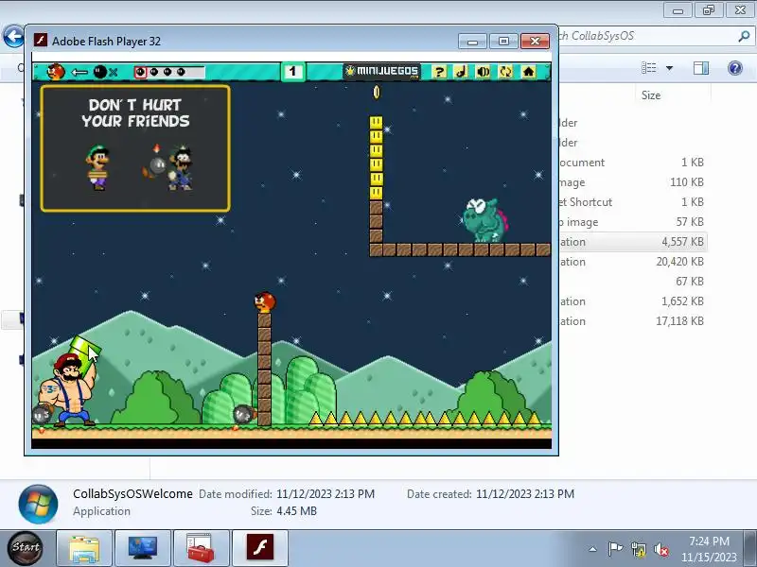
Task: Focus the Search CollabSysOS input field
Action: tap(647, 36)
